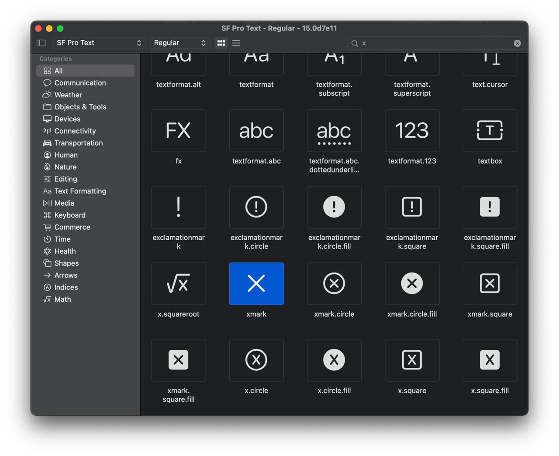Click the text.cursor label

(490, 85)
